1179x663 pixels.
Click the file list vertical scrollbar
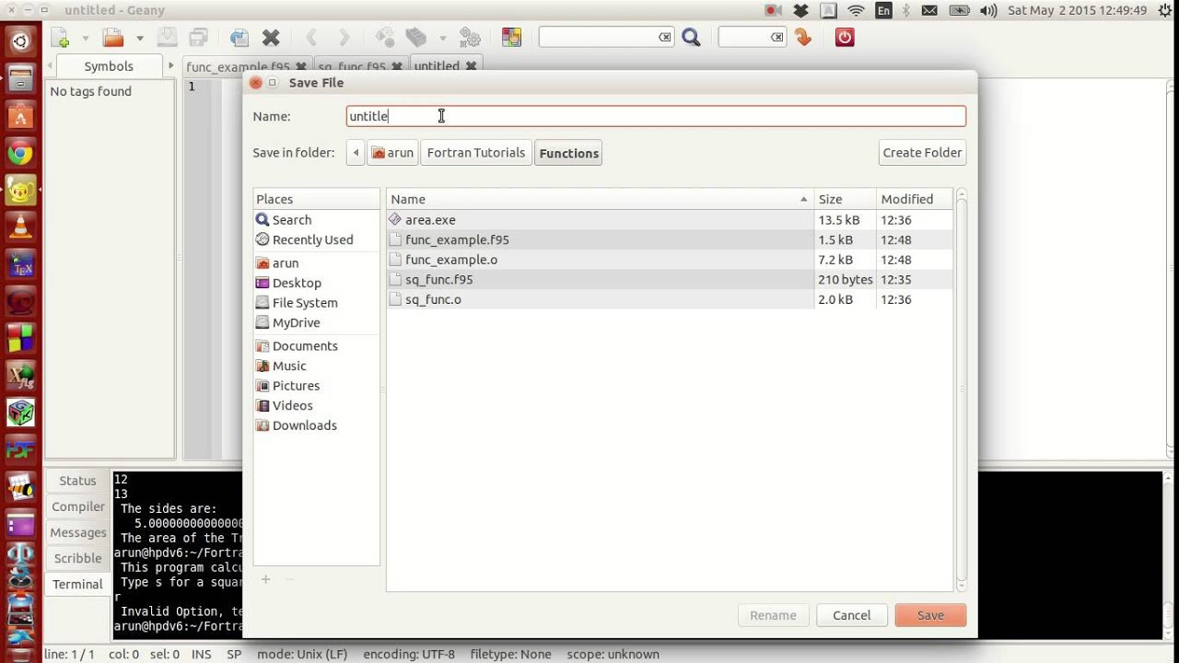point(962,390)
